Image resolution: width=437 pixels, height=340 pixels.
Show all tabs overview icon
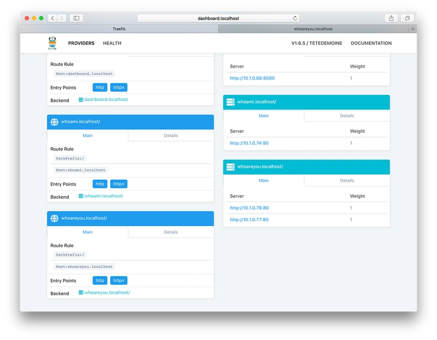pyautogui.click(x=407, y=18)
